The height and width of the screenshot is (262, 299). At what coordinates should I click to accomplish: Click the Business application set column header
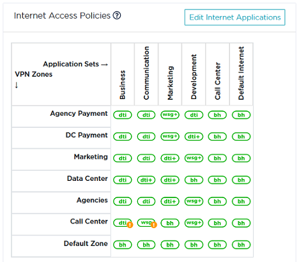tap(123, 85)
